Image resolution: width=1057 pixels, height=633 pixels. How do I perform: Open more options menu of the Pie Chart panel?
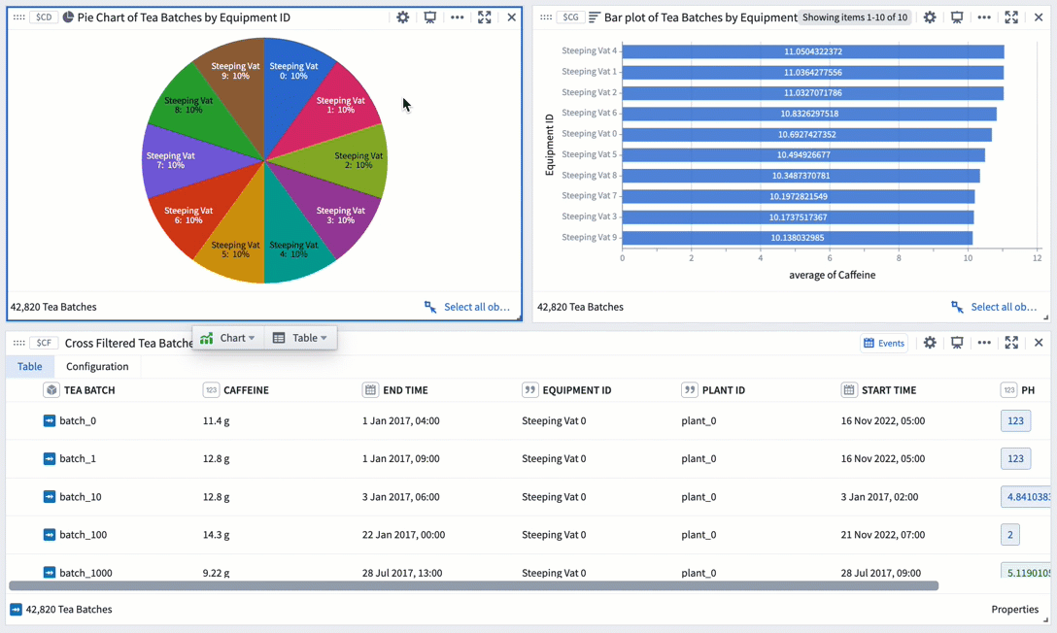[457, 17]
